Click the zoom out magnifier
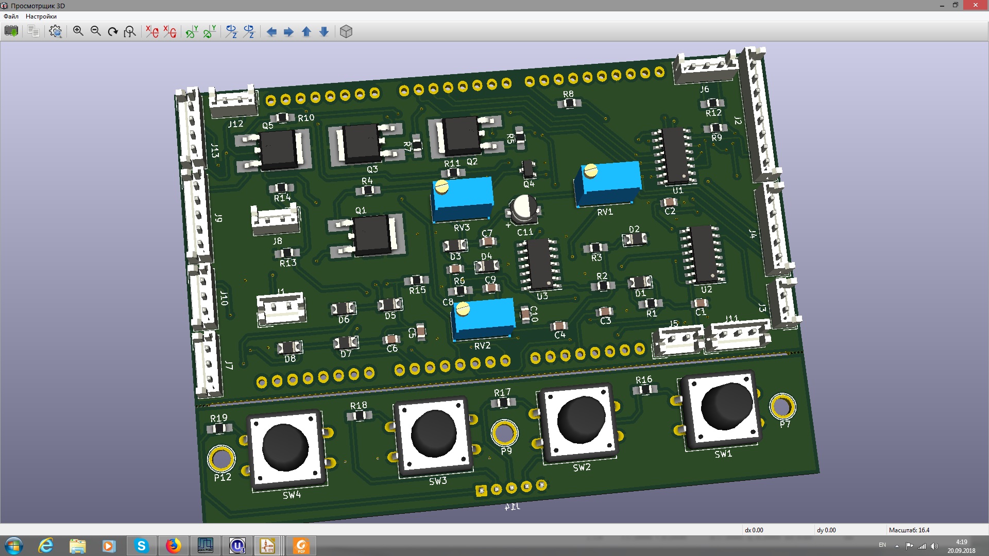The width and height of the screenshot is (989, 556). pos(95,31)
